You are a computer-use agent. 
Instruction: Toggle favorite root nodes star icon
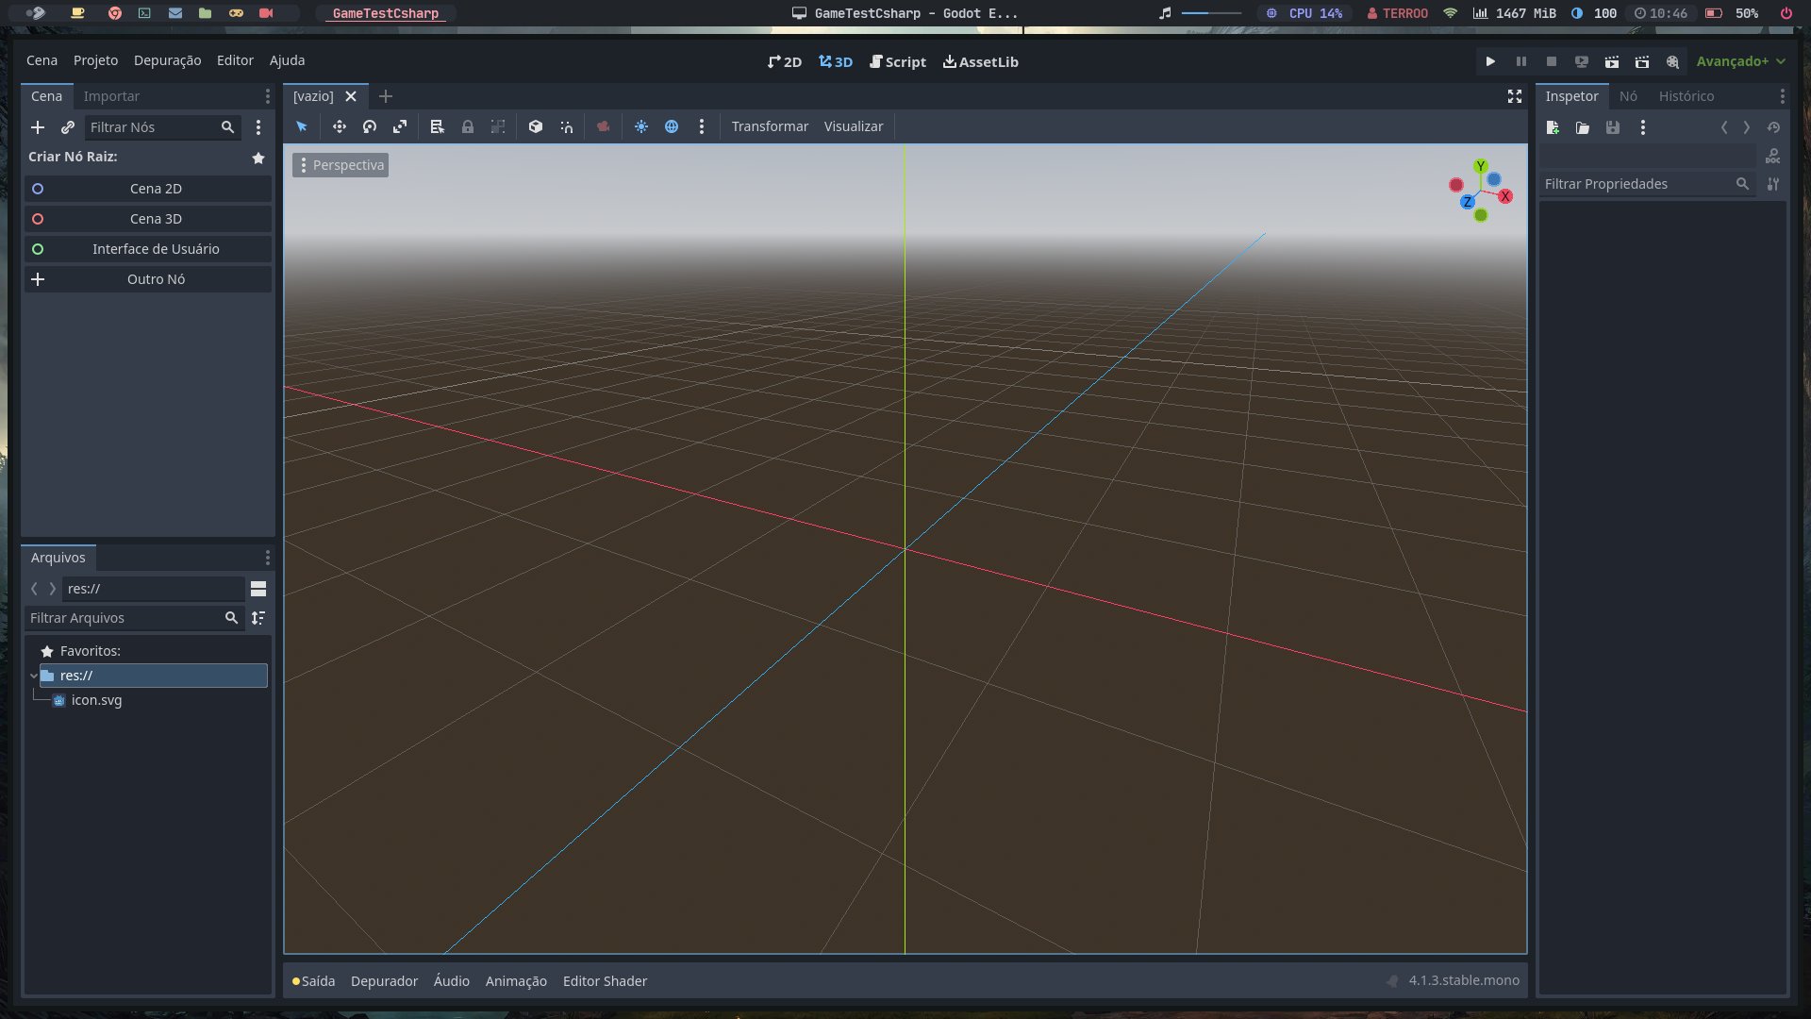tap(258, 158)
